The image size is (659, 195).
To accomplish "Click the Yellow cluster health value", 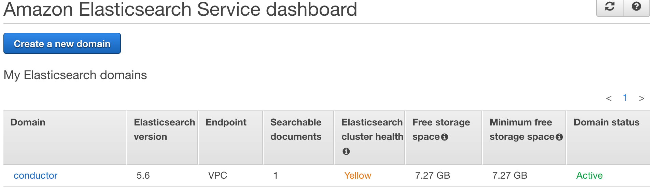I will click(x=357, y=176).
